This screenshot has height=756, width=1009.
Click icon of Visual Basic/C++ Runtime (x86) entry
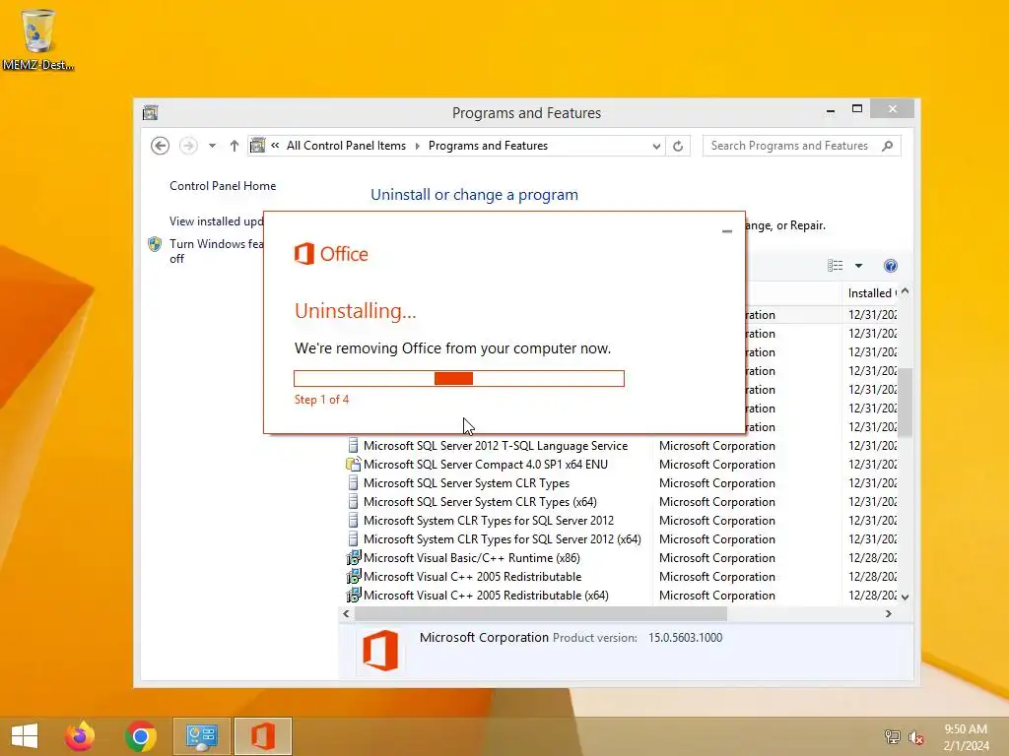tap(354, 557)
